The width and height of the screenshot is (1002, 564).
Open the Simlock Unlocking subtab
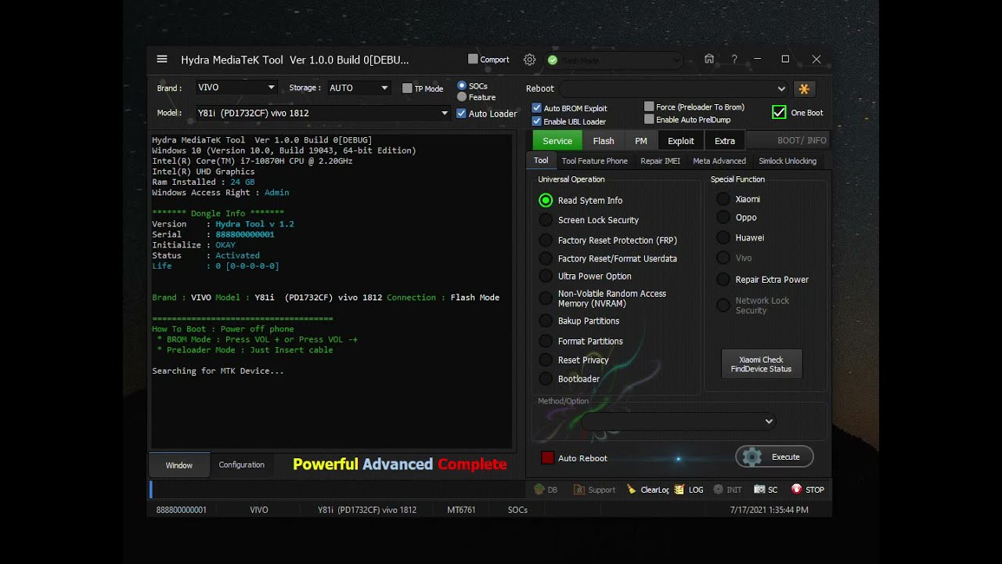click(x=788, y=161)
